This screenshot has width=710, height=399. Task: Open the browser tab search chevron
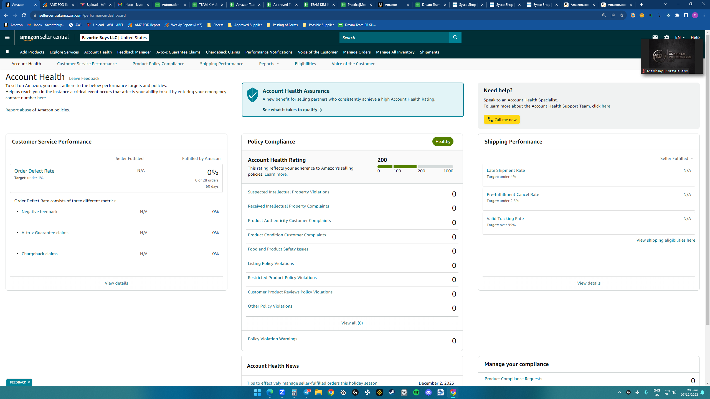665,4
